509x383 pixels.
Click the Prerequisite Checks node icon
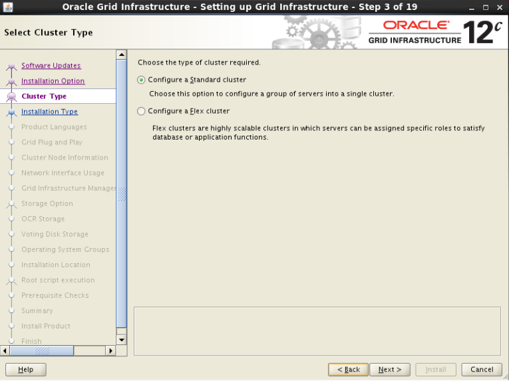[12, 295]
